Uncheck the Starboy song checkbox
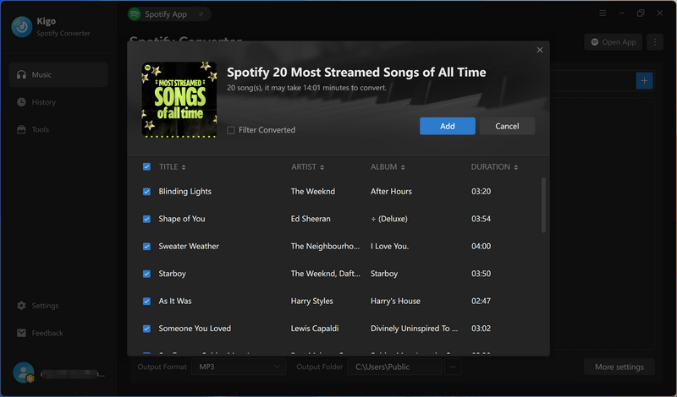This screenshot has height=397, width=677. click(x=146, y=274)
